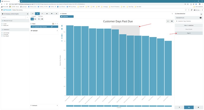Expand the Cust Group dimension
The image size is (204, 110).
[2, 33]
